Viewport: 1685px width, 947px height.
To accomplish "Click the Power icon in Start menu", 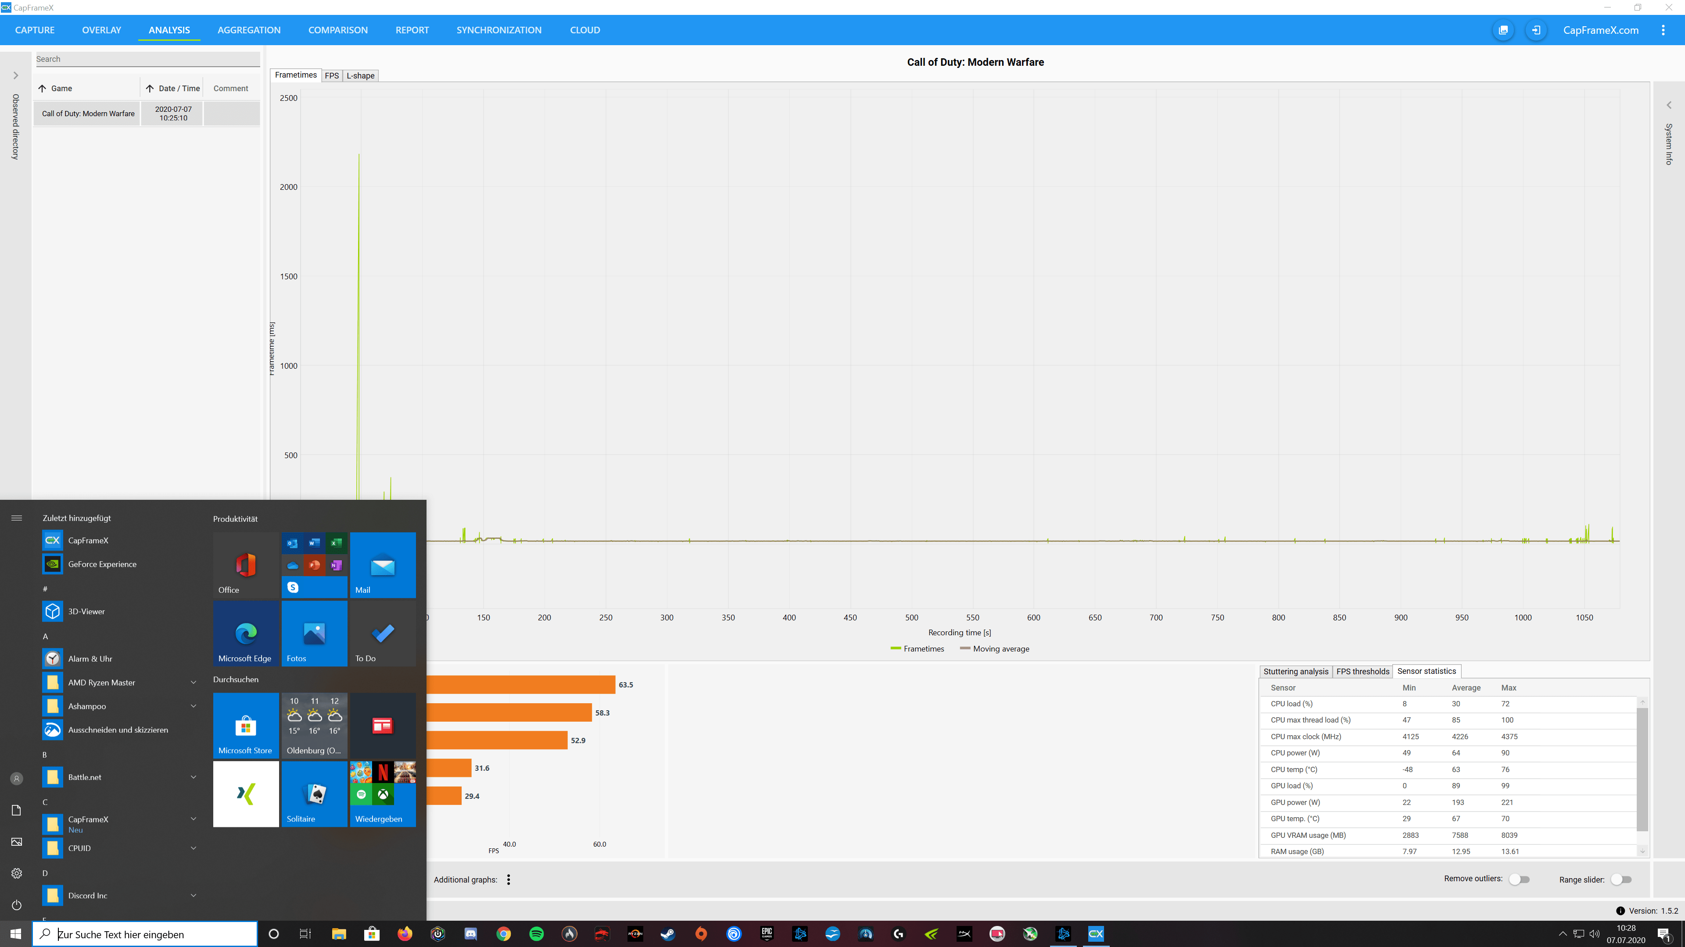I will pyautogui.click(x=17, y=905).
